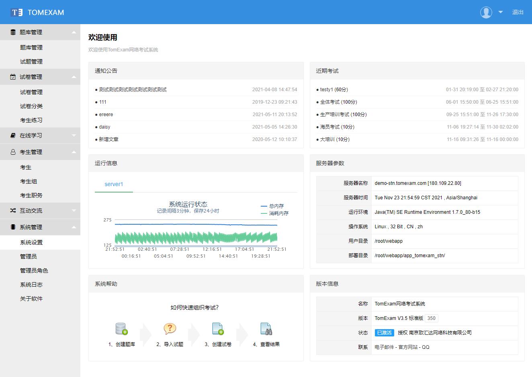Image resolution: width=532 pixels, height=377 pixels.
Task: Click the TomExam logo icon
Action: point(17,12)
